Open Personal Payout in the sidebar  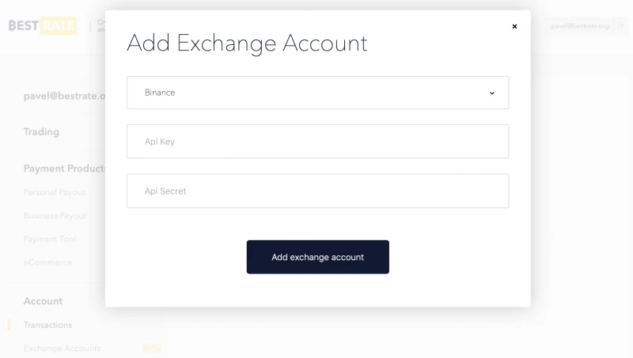click(x=55, y=192)
